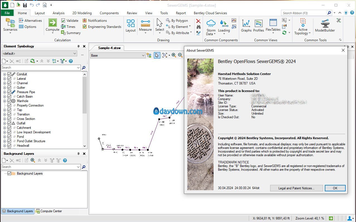Expand the Catch Basin tree node
Viewport: 356px width, 222px height.
pyautogui.click(x=4, y=96)
